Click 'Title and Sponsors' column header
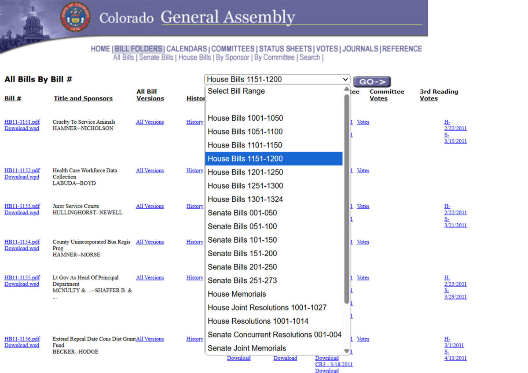The height and width of the screenshot is (373, 528). (83, 99)
